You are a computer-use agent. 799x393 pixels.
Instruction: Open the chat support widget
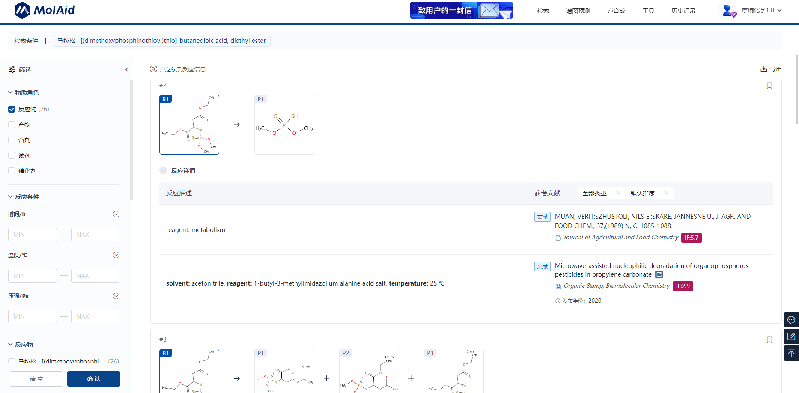[x=791, y=320]
